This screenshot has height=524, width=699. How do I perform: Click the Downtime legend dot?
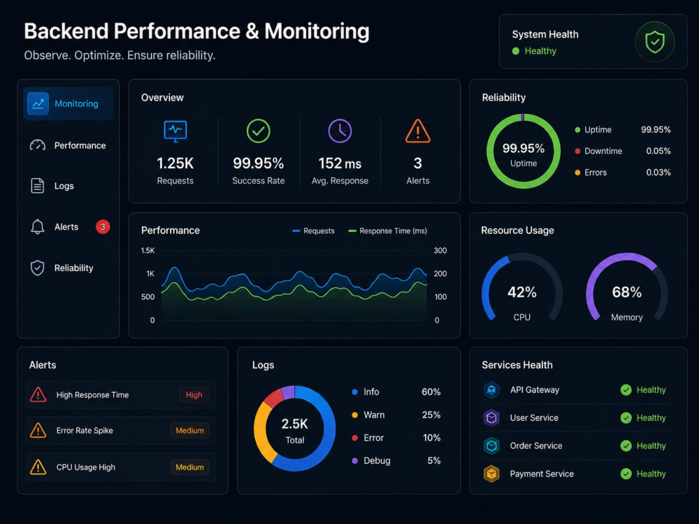577,151
